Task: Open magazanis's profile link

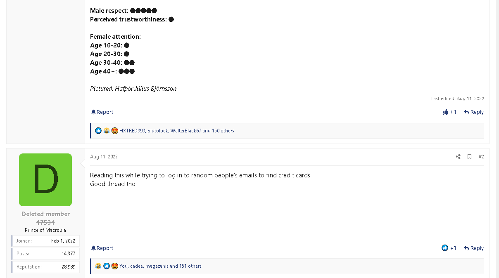Action: [x=157, y=266]
